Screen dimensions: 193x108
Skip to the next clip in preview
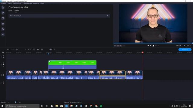[158, 46]
